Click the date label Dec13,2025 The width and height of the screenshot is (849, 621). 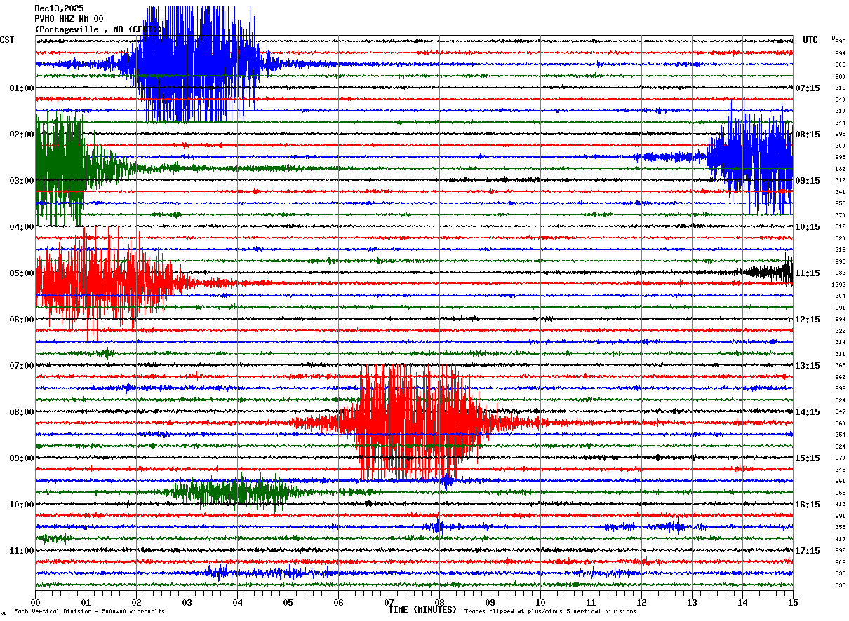coord(59,8)
